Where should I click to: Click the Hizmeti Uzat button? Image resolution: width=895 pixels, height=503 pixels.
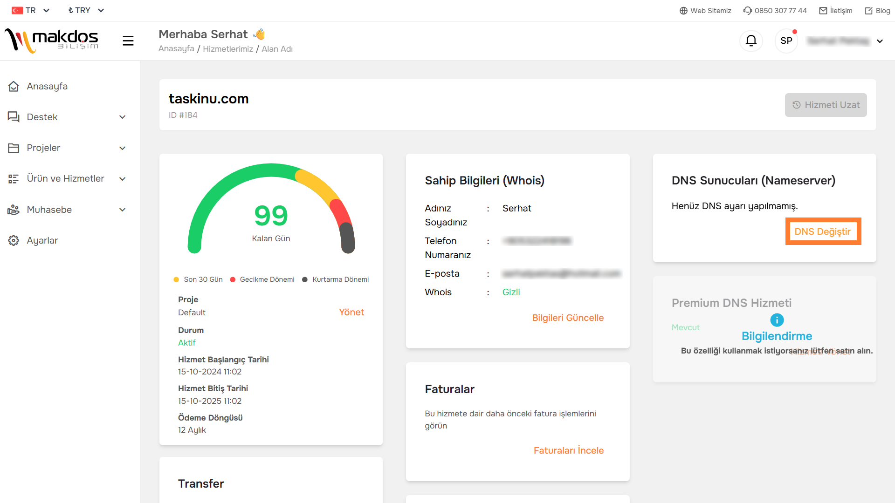point(826,105)
